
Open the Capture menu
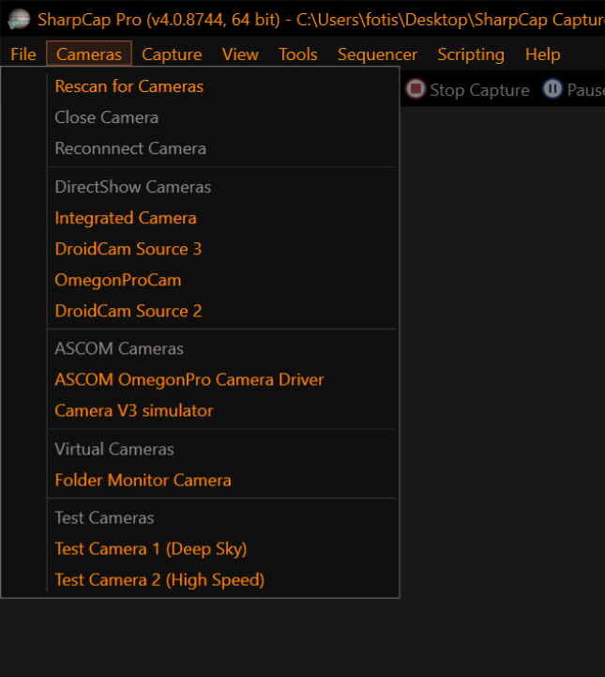coord(172,54)
